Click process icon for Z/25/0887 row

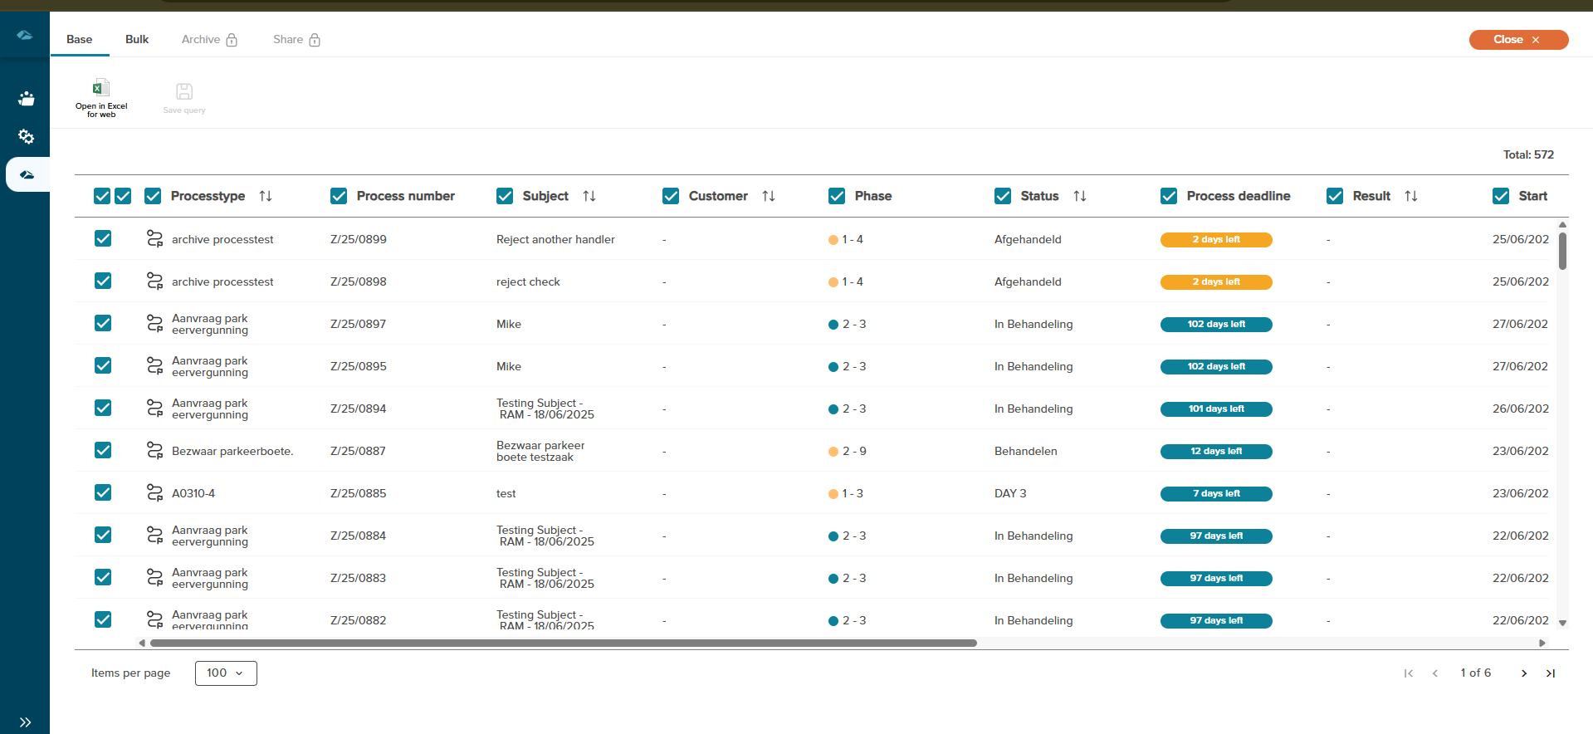tap(154, 451)
